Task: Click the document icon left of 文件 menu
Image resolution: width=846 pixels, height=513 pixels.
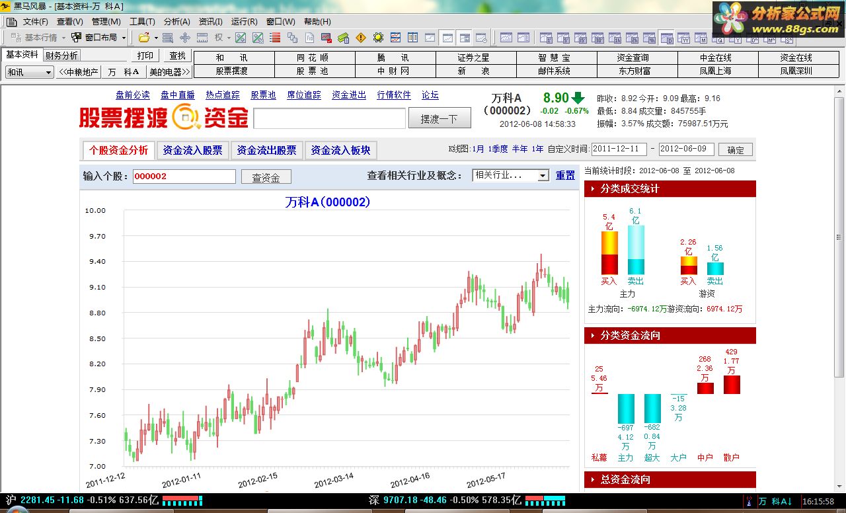Action: point(11,21)
